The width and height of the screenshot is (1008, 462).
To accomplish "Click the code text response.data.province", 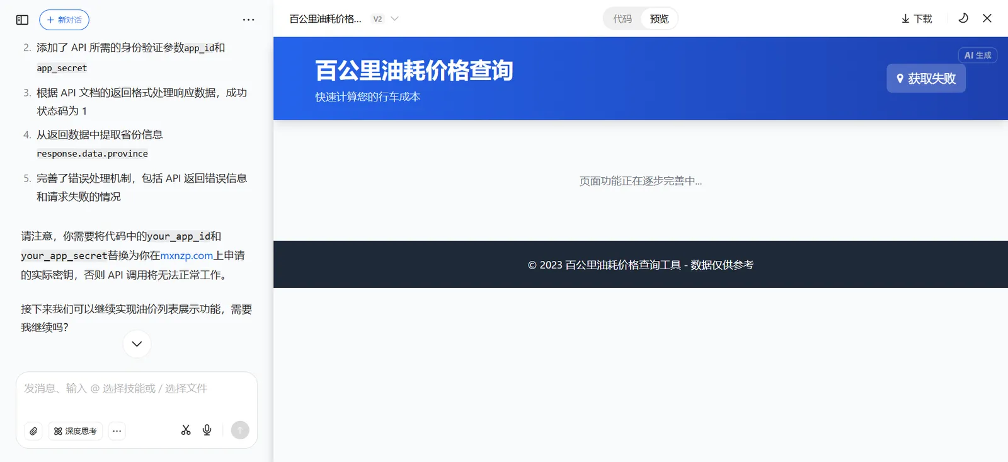I will [92, 154].
